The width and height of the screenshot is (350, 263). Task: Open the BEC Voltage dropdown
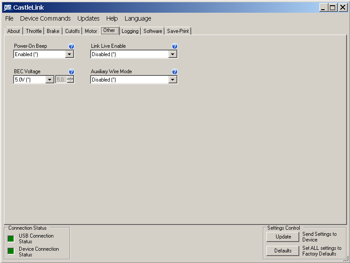click(x=49, y=80)
